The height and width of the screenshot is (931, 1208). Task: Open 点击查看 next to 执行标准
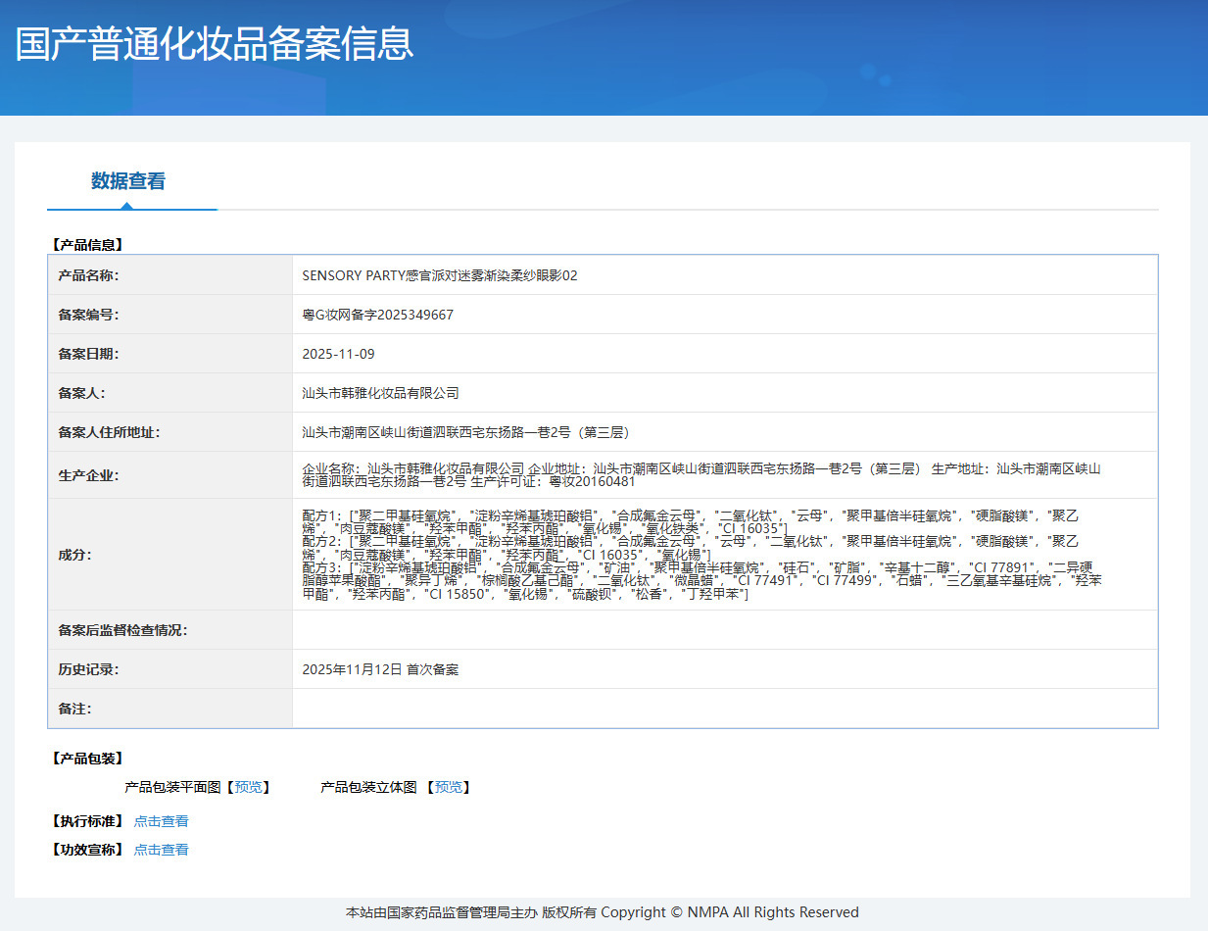pos(161,821)
